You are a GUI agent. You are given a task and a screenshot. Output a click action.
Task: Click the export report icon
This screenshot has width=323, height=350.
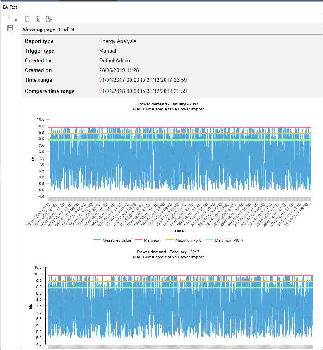pyautogui.click(x=49, y=19)
